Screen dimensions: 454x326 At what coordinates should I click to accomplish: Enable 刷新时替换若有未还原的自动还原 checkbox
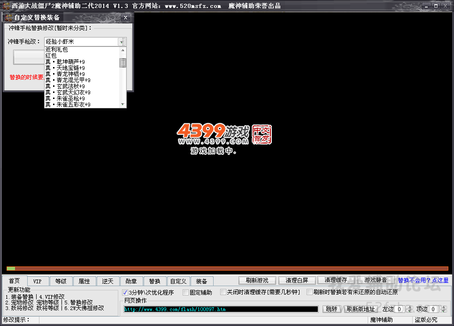pyautogui.click(x=309, y=292)
